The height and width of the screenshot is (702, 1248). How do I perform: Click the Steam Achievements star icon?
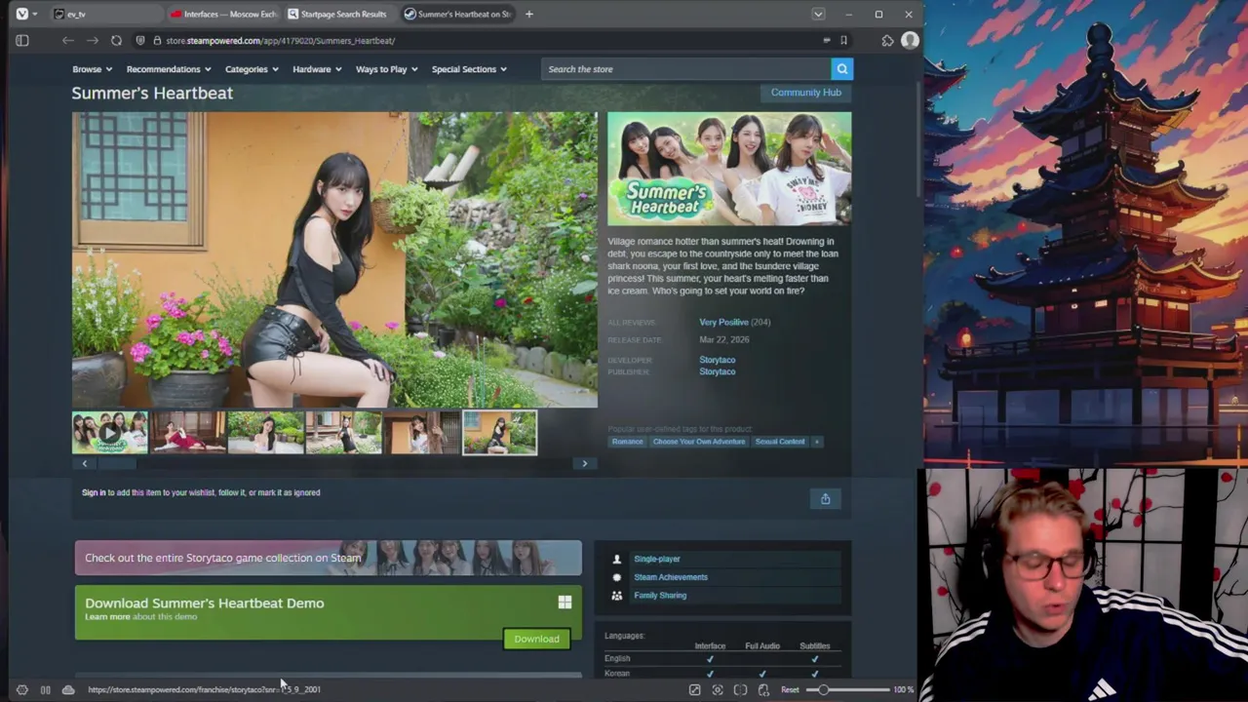616,577
